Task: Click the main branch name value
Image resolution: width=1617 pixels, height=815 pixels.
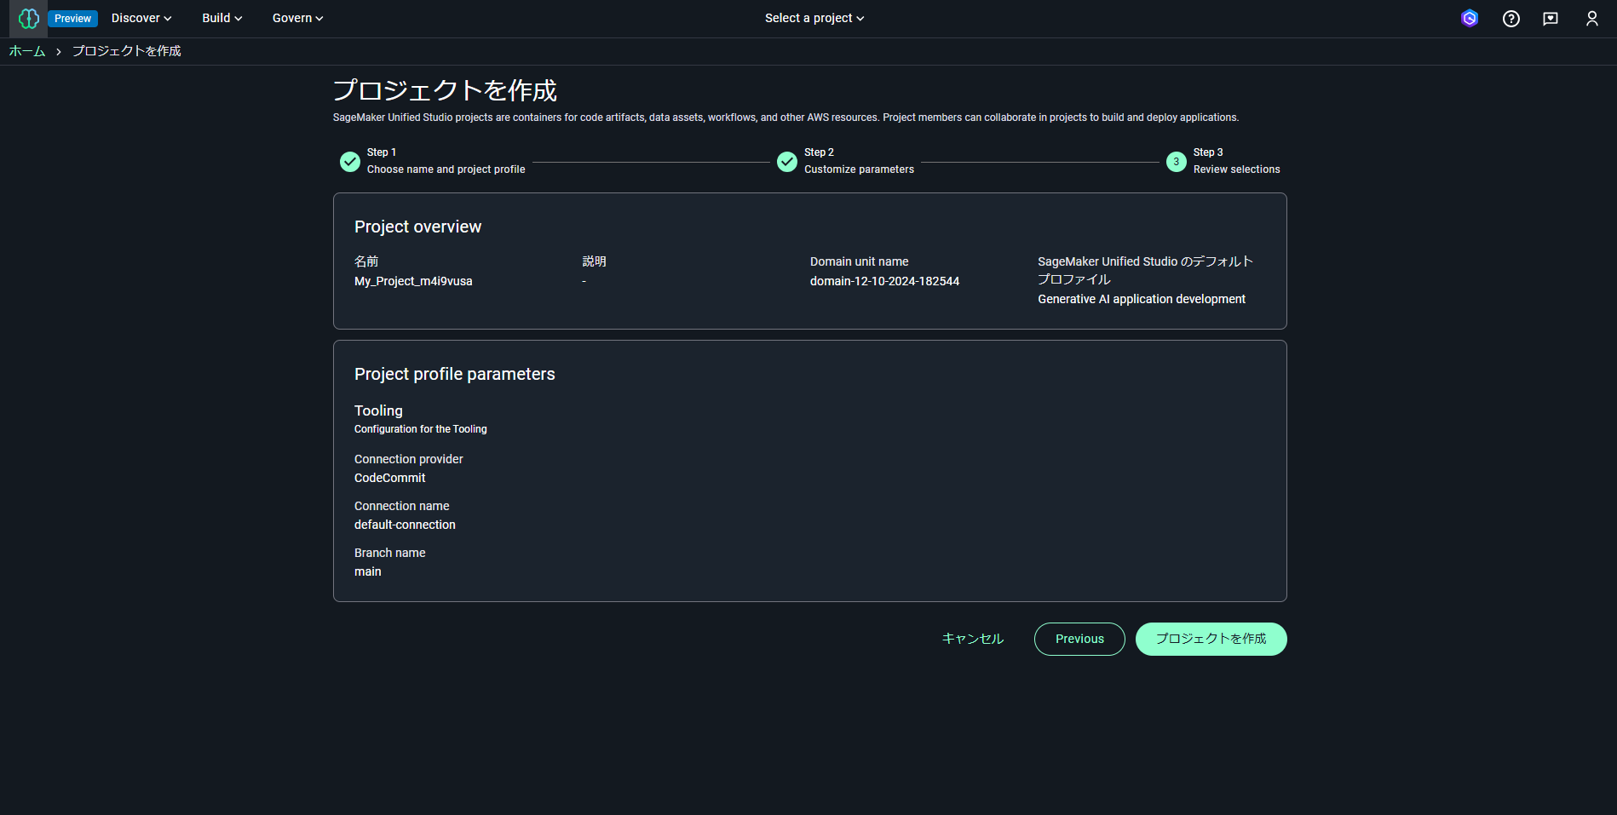Action: click(x=368, y=571)
